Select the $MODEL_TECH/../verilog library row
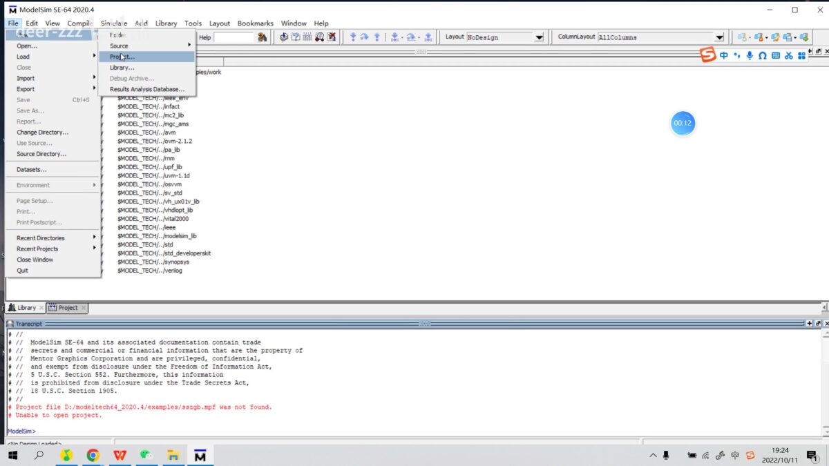Screen dimensions: 829x466 150,271
